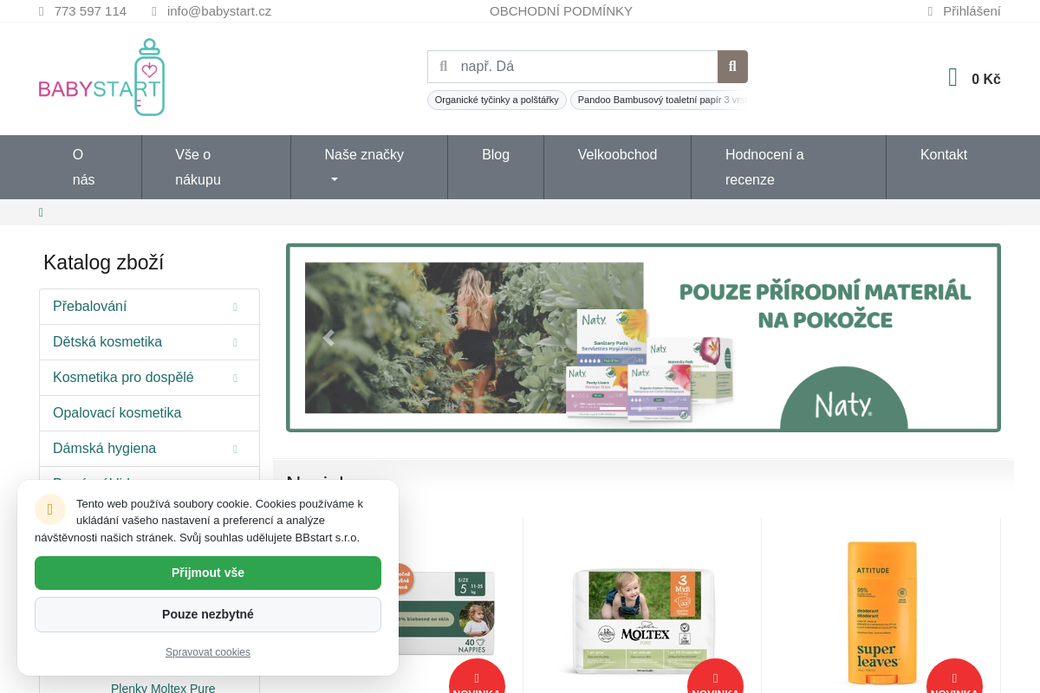
Task: Click the home breadcrumb icon
Action: pyautogui.click(x=41, y=212)
